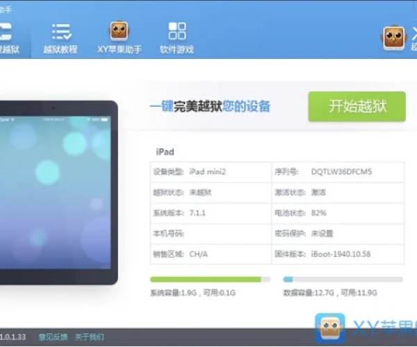
Task: Click the 越狱状态 未越狱 cell
Action: (x=211, y=192)
